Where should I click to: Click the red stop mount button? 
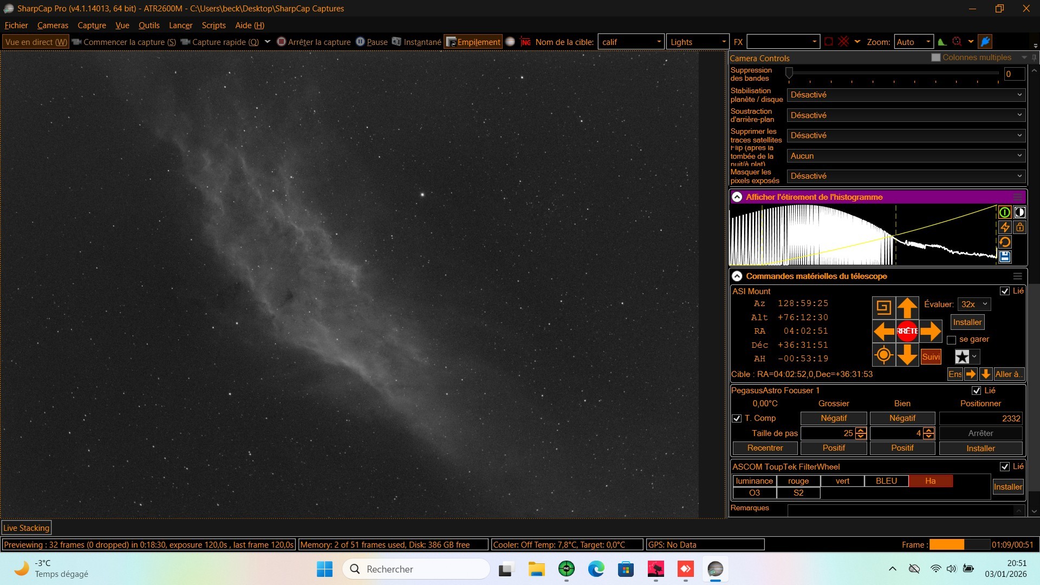pos(907,331)
